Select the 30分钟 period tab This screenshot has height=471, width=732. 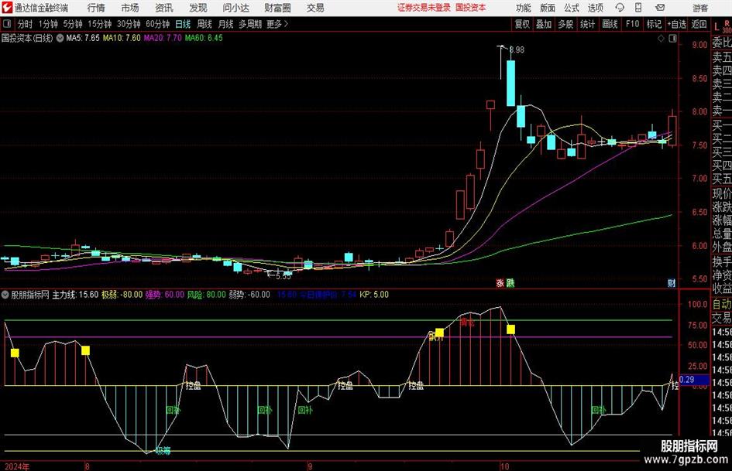point(129,24)
